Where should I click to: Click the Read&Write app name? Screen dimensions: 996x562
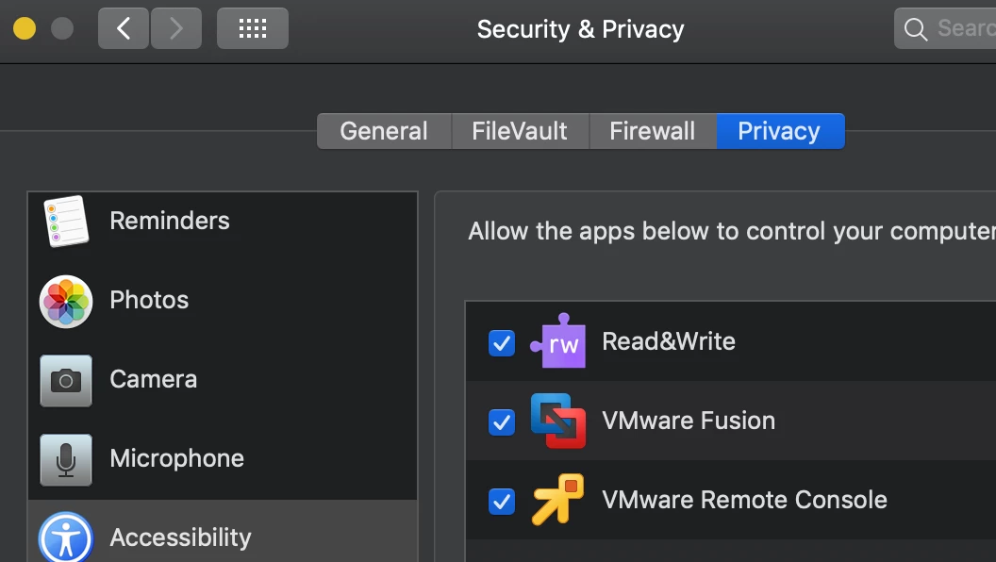[668, 341]
